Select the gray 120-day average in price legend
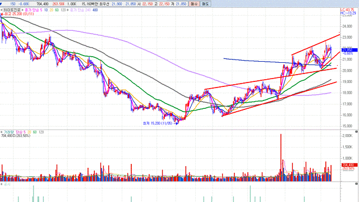Screen dimensions: 359x202 pyautogui.click(x=63, y=10)
